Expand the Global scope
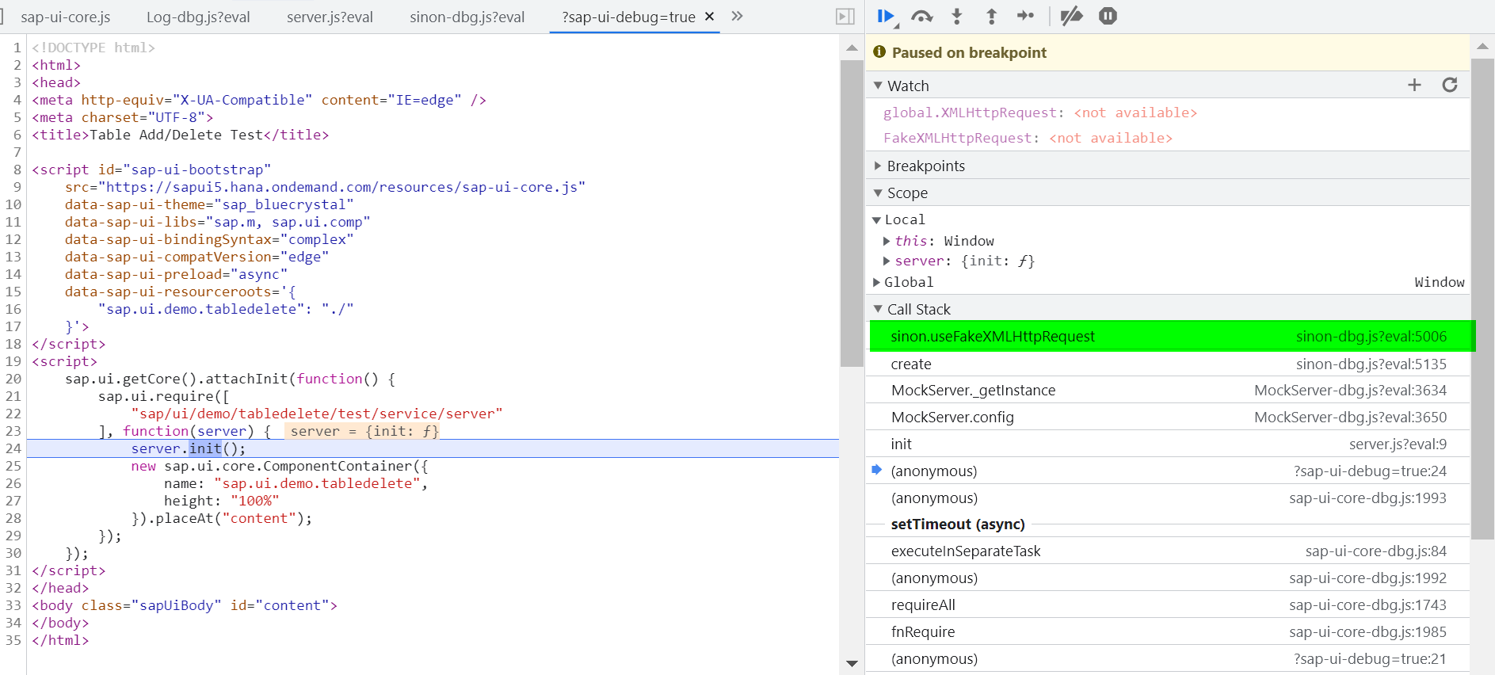The image size is (1495, 675). pyautogui.click(x=876, y=282)
